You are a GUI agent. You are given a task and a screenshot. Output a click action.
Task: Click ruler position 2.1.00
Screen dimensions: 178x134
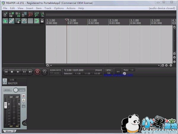tap(93, 20)
